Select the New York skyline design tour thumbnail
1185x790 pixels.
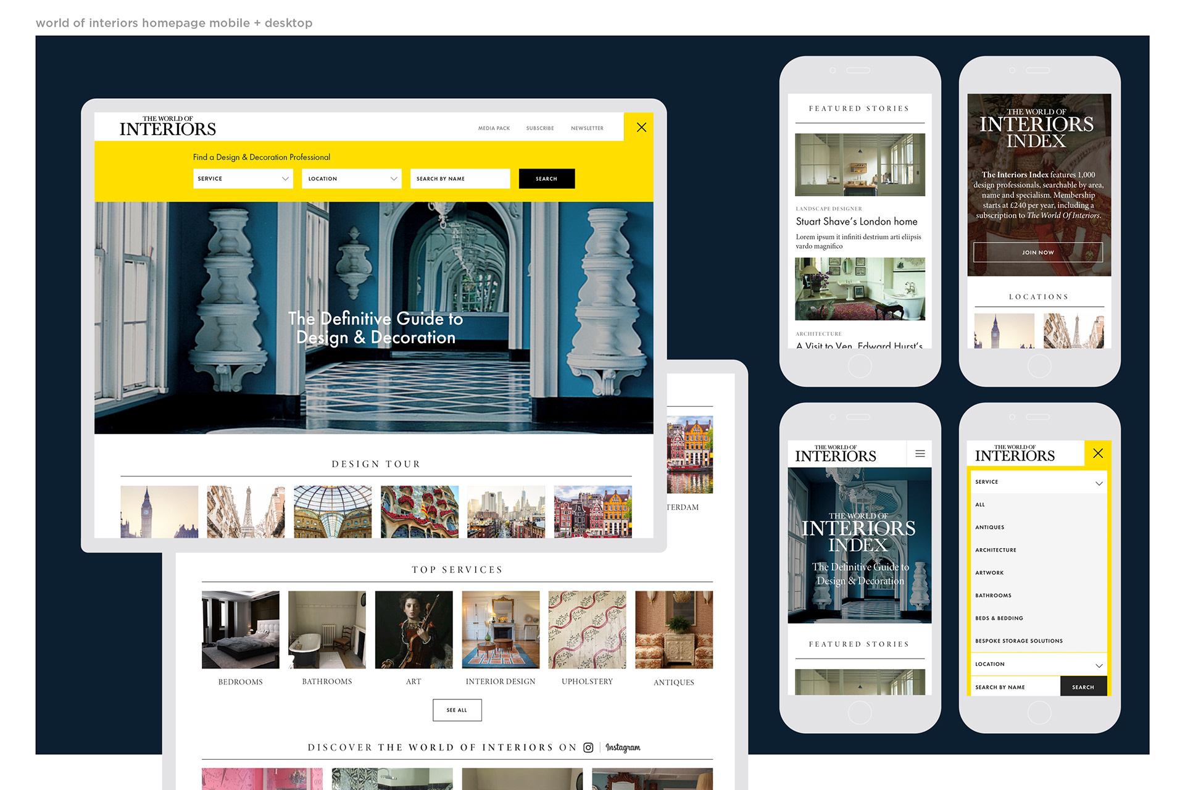[506, 512]
